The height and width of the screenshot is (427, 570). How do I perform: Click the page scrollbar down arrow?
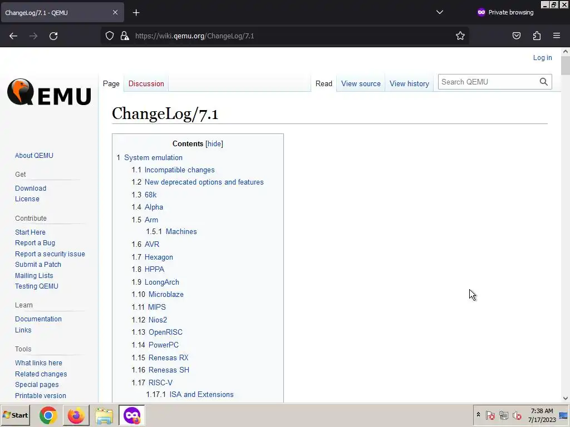[x=566, y=398]
